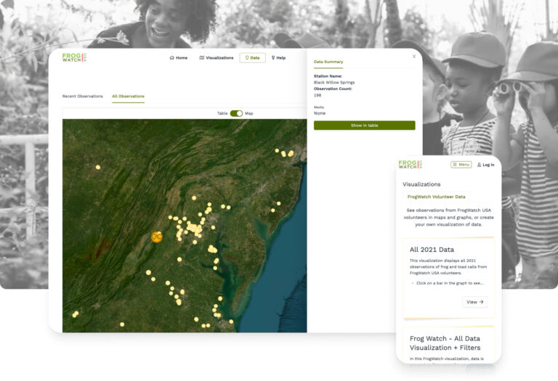Click the mobile FrogWatch logo

point(411,165)
